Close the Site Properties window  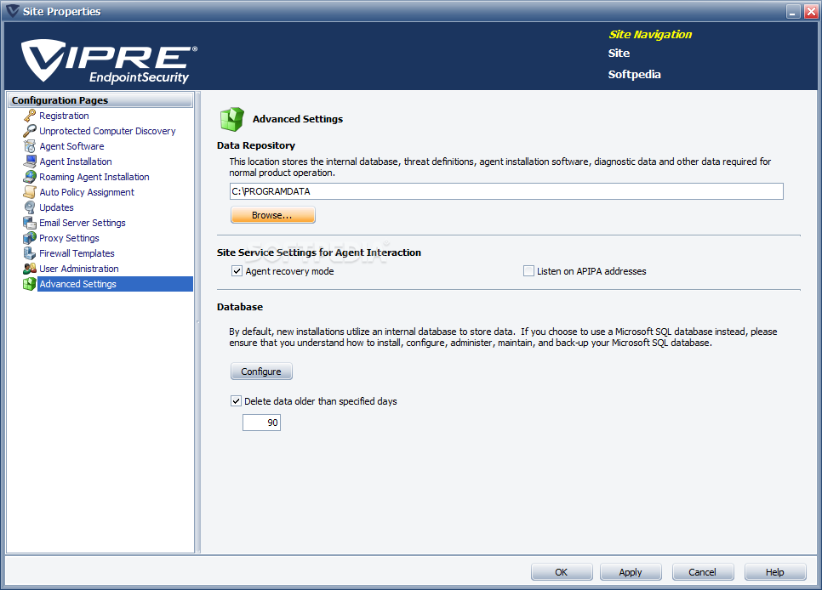[811, 11]
